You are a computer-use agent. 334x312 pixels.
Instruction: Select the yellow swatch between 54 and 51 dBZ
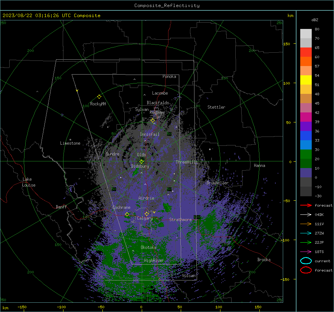(306, 80)
